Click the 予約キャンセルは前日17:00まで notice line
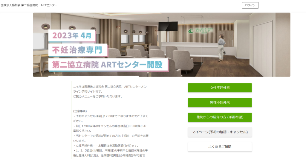This screenshot has width=306, height=159. point(111,119)
